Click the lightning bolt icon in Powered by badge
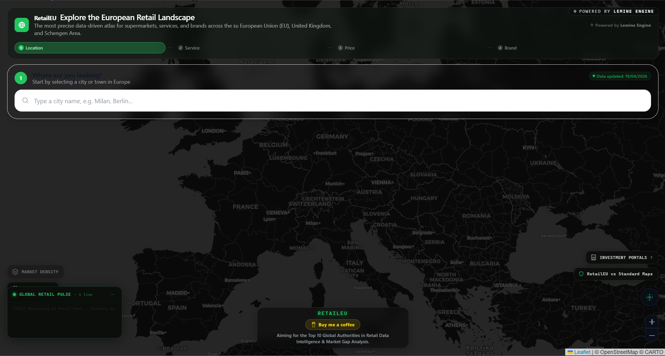 575,11
